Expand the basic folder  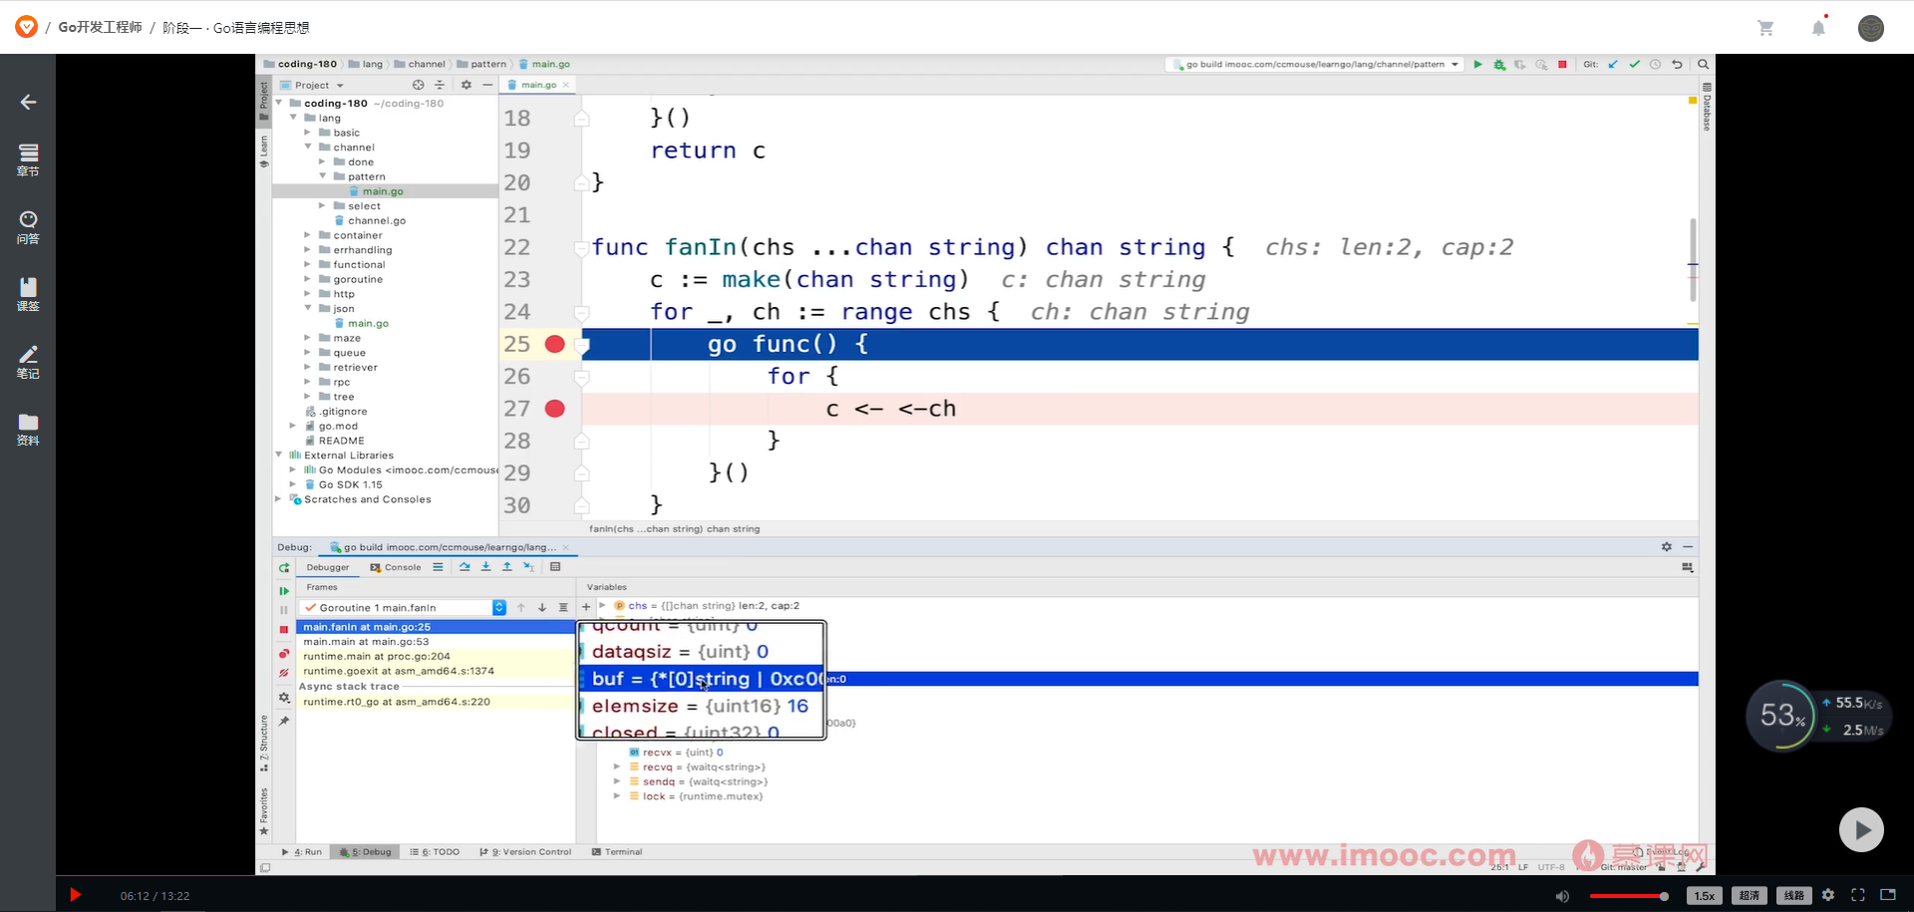pyautogui.click(x=308, y=133)
